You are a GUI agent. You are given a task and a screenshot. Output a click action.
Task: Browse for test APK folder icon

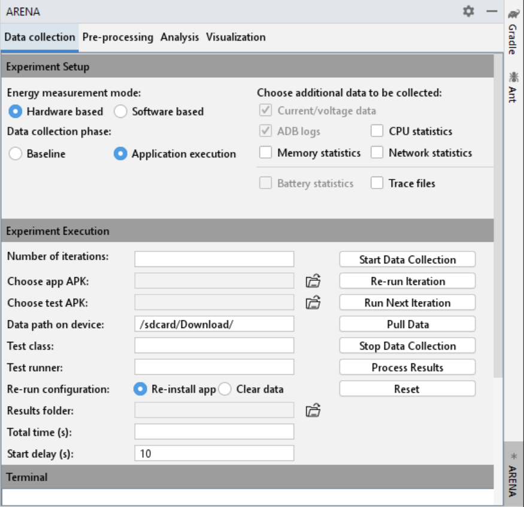(x=313, y=303)
